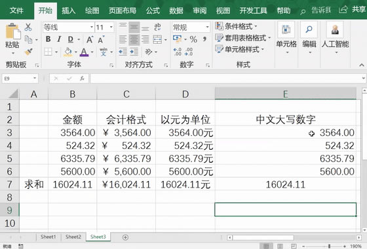
Task: Open the 单元格 cells group
Action: 286,38
